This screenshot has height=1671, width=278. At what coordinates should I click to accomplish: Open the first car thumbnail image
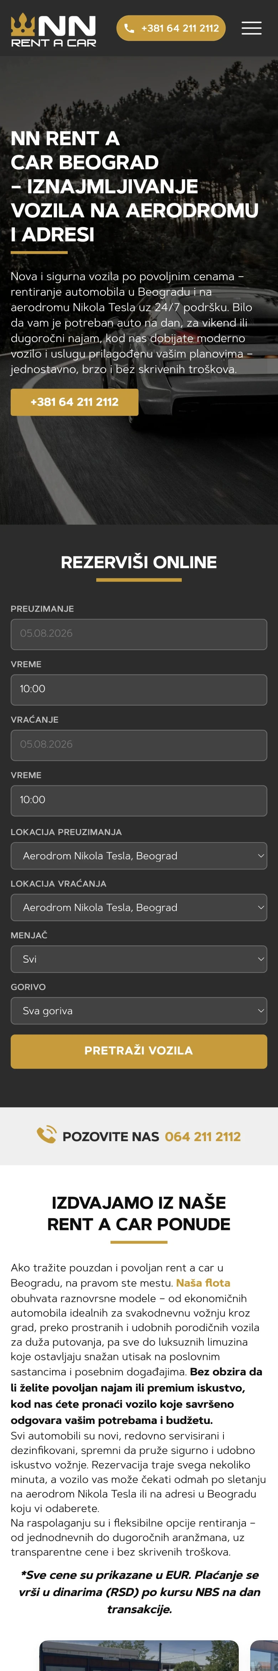coord(139,1655)
